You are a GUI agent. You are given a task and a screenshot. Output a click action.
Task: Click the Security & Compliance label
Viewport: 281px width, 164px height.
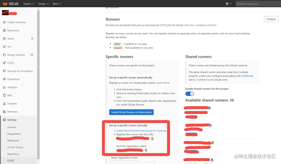[20, 71]
